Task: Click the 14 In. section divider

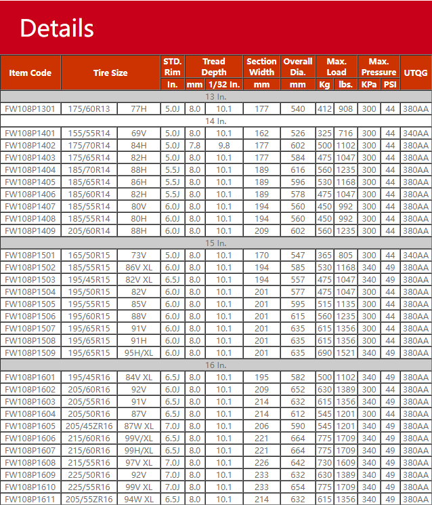Action: coord(216,121)
